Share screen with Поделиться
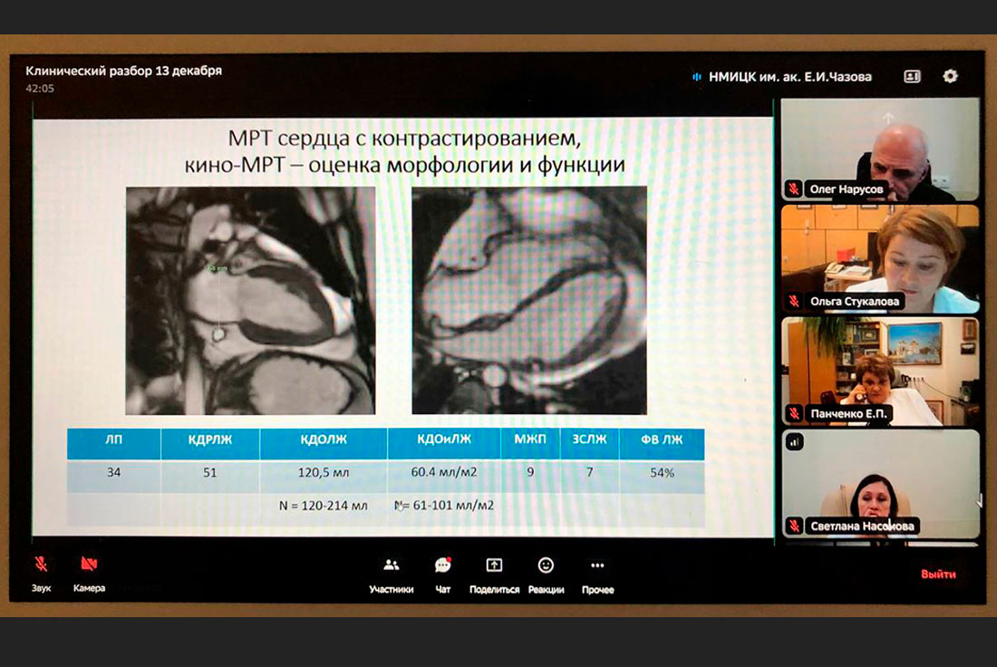The height and width of the screenshot is (667, 997). [x=494, y=575]
